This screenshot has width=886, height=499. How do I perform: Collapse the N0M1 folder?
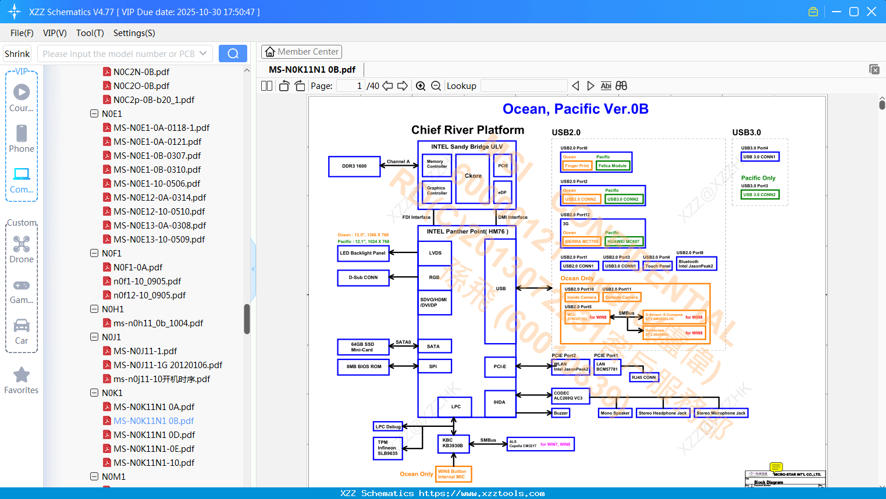[94, 476]
